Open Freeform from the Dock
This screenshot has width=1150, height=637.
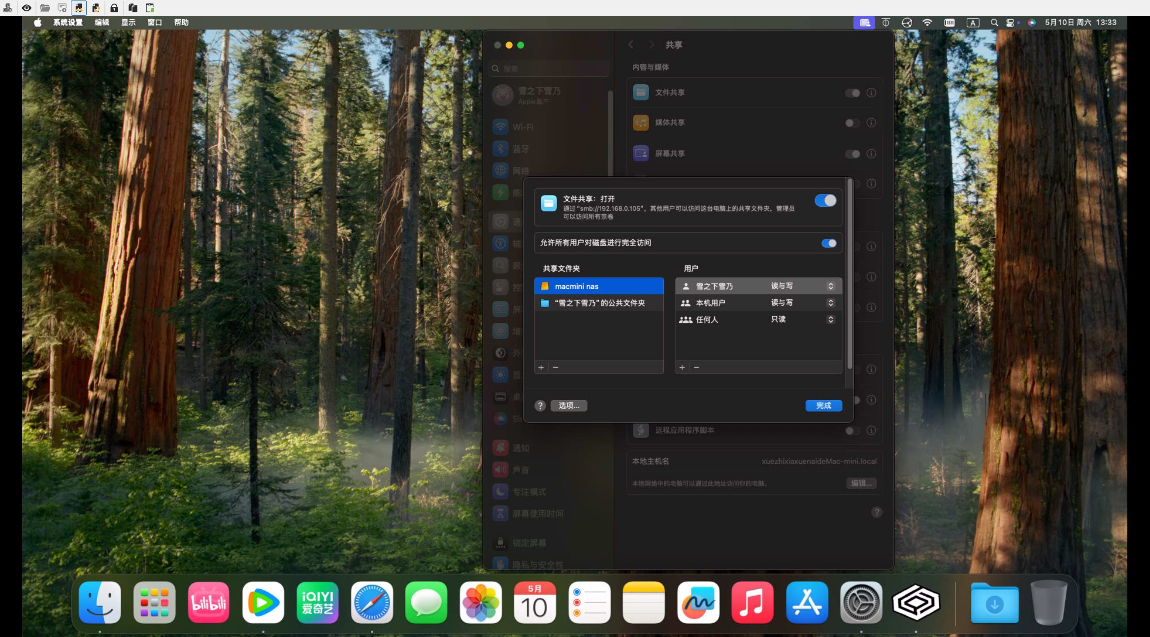(698, 603)
